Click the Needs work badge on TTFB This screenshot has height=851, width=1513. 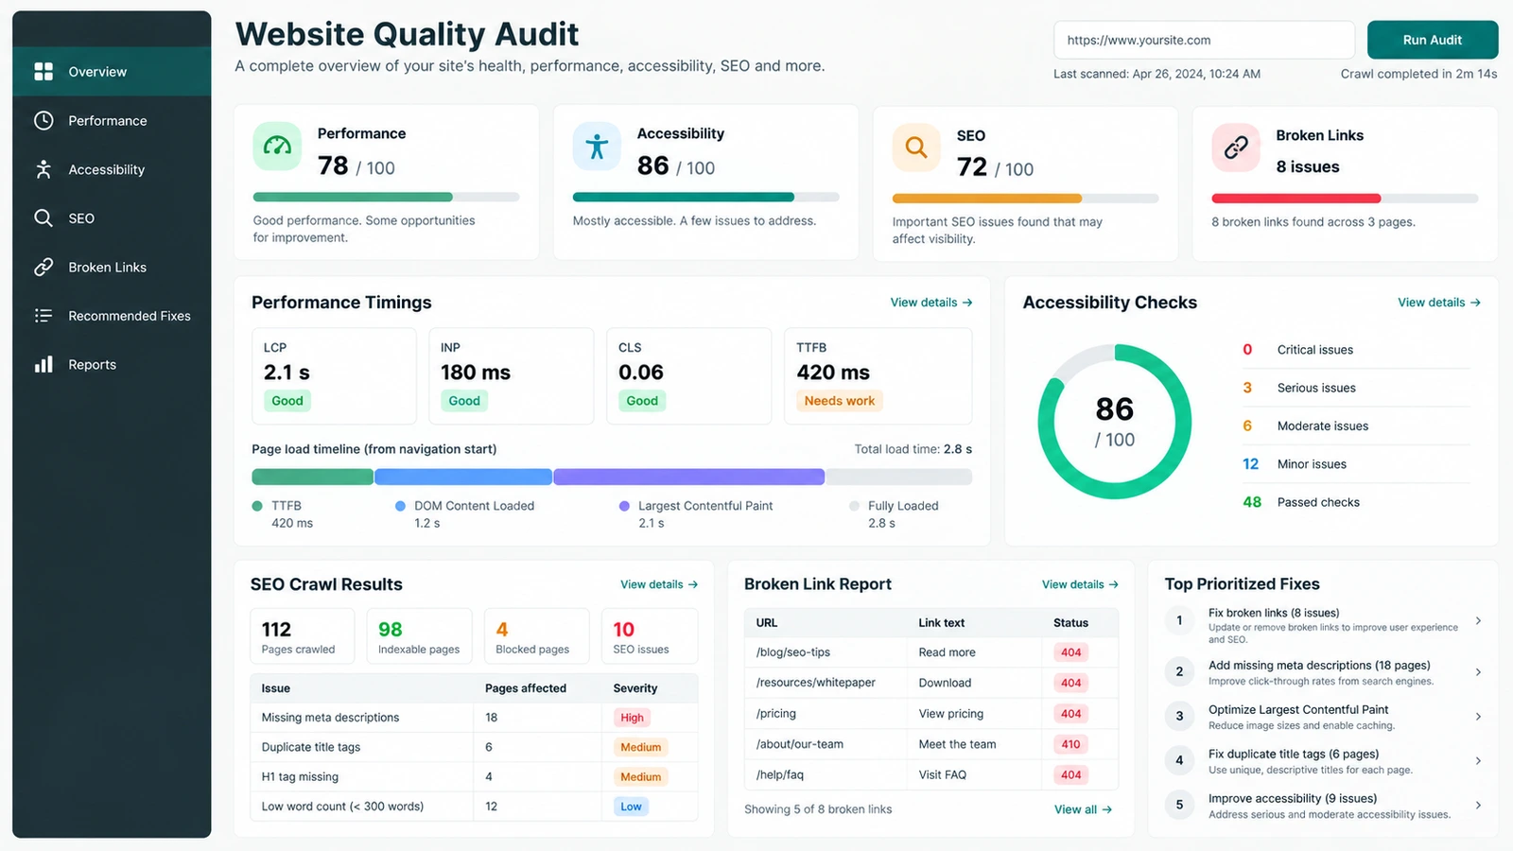[840, 401]
